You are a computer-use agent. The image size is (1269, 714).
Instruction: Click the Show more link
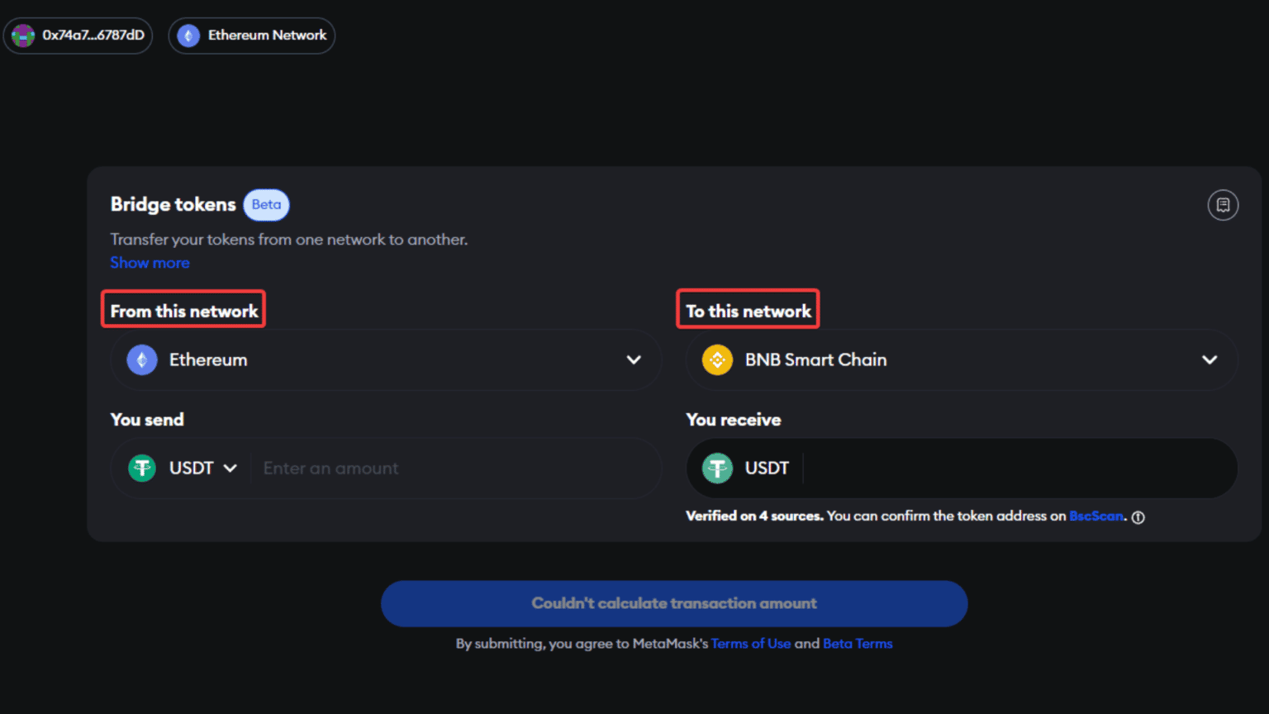150,262
